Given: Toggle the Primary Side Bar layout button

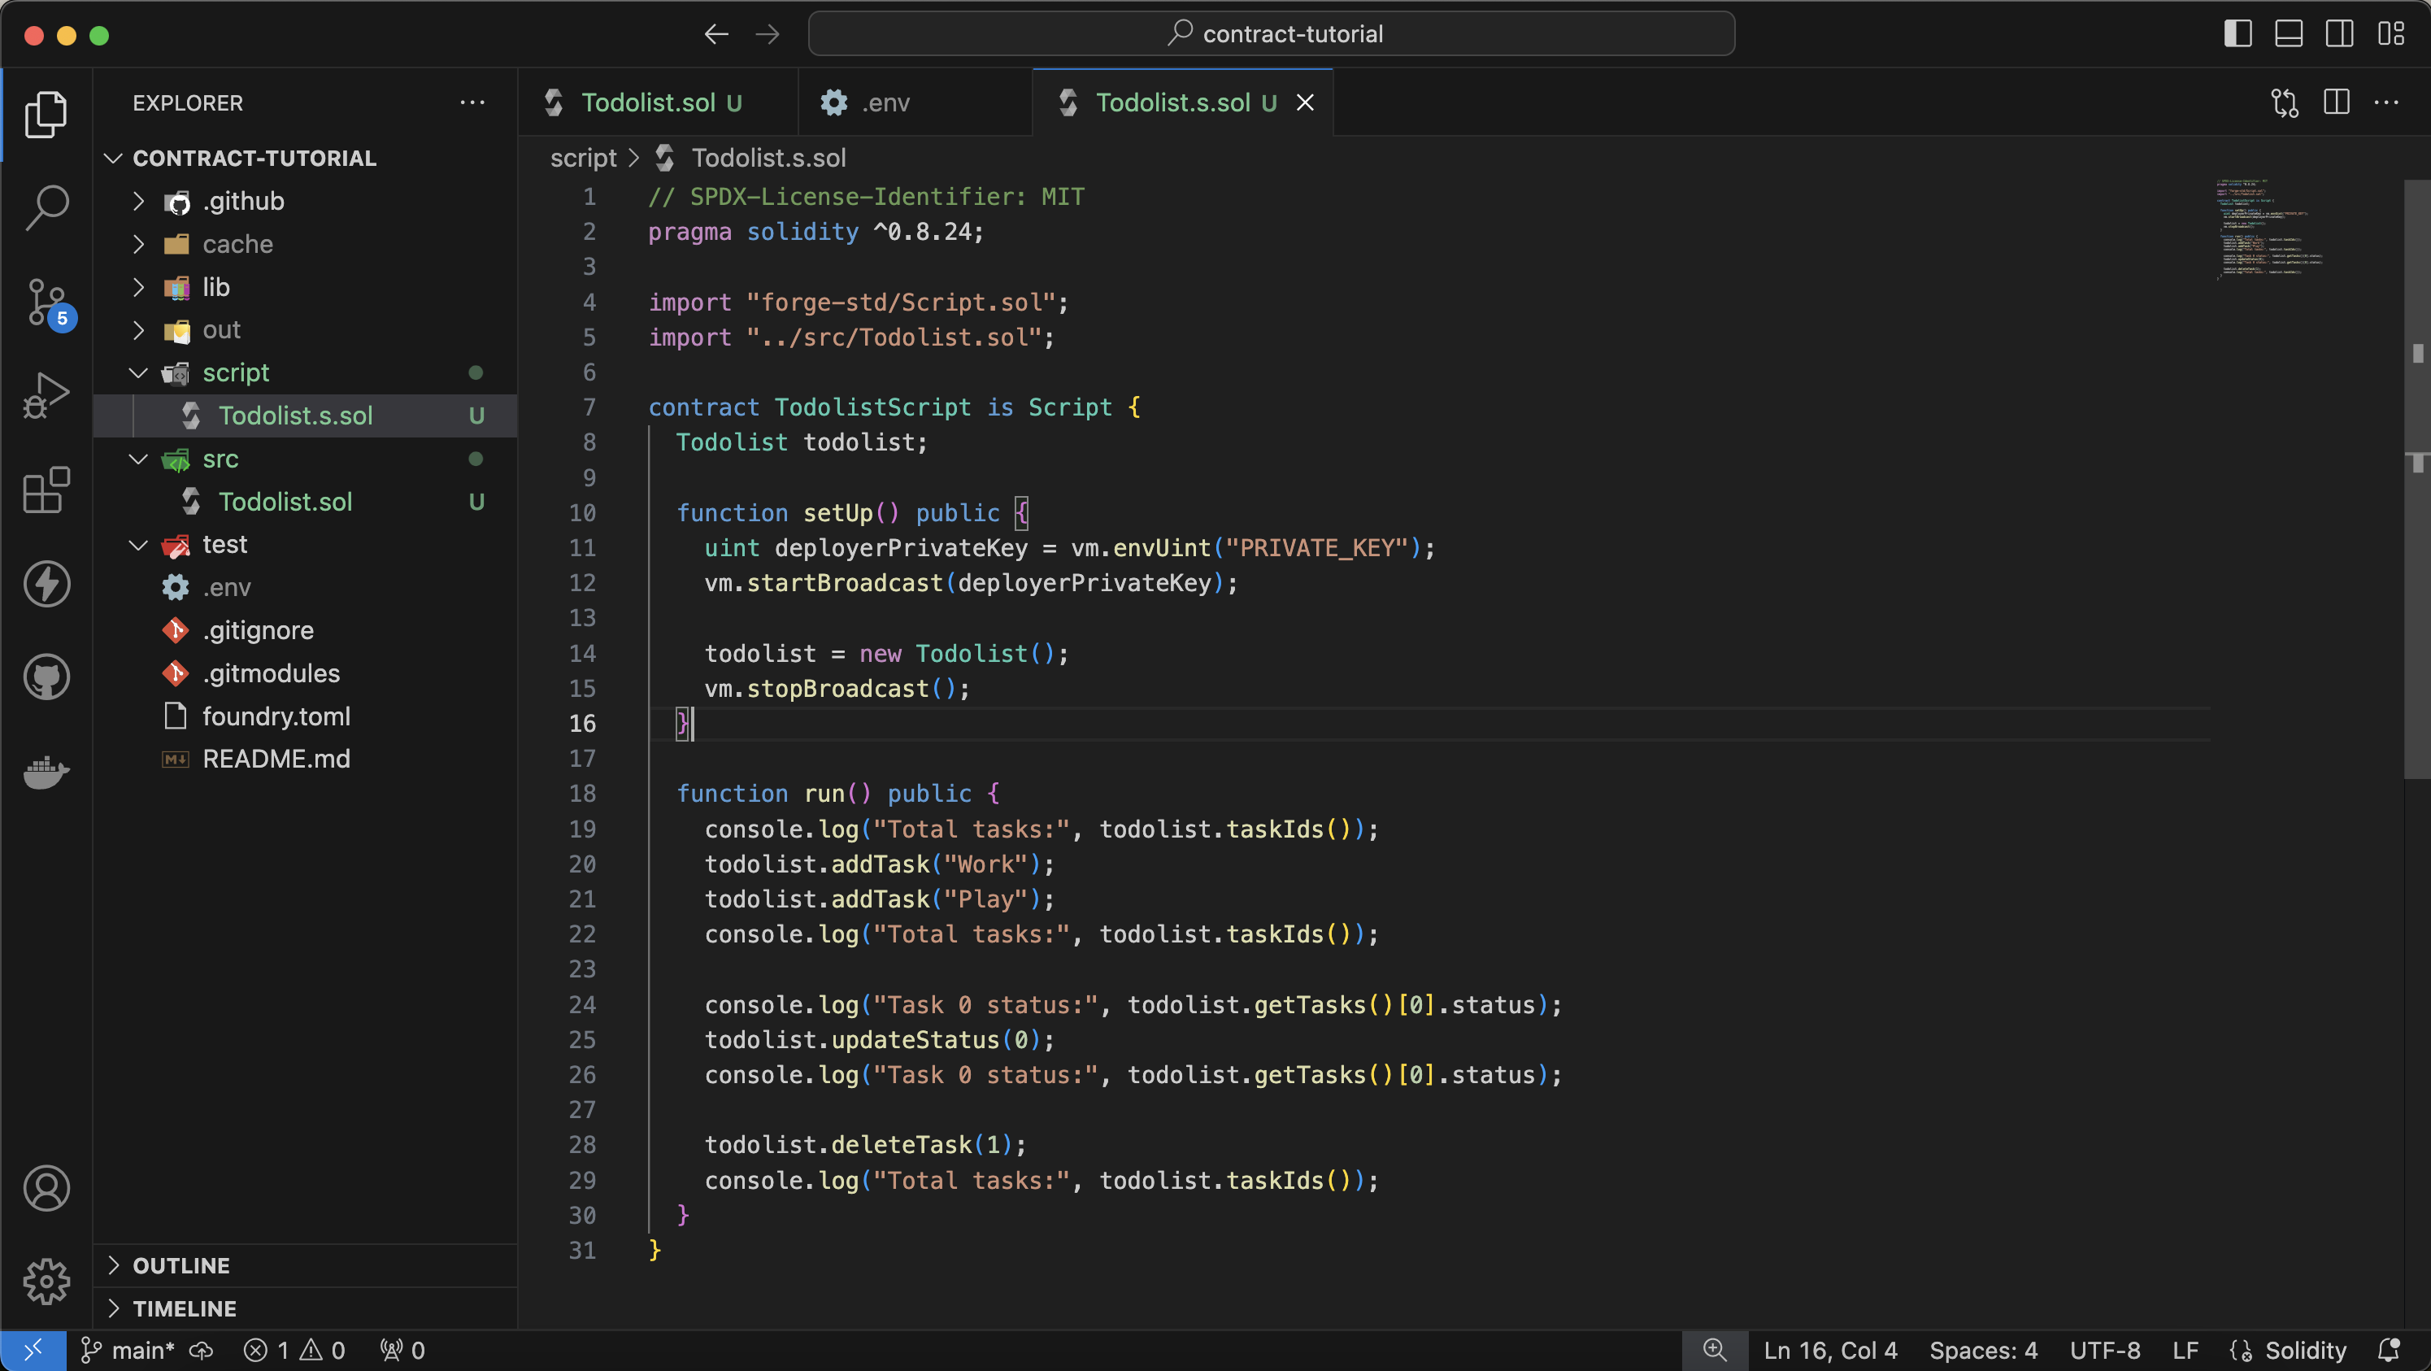Looking at the screenshot, I should (x=2237, y=34).
